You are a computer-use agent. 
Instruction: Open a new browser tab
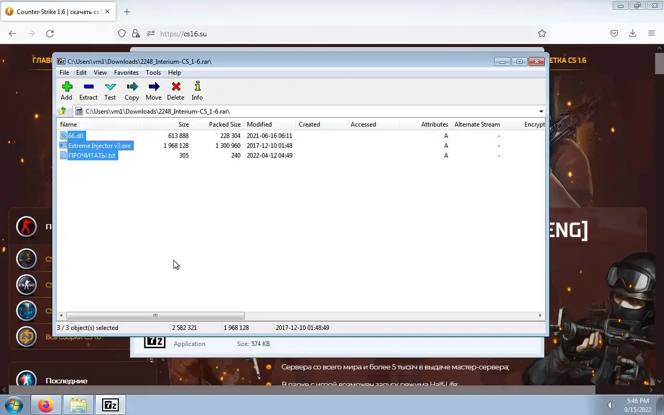[127, 11]
